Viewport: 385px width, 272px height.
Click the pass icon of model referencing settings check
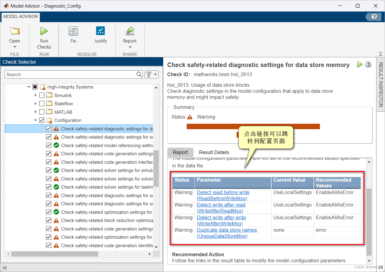[56, 145]
